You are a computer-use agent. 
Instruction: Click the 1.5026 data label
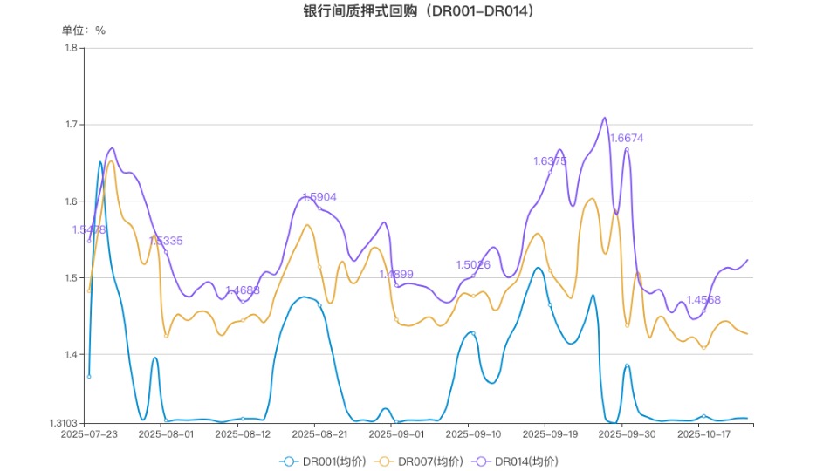(473, 265)
